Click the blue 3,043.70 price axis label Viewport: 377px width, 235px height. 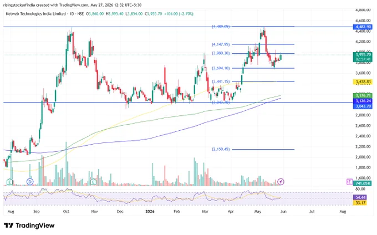(x=363, y=106)
